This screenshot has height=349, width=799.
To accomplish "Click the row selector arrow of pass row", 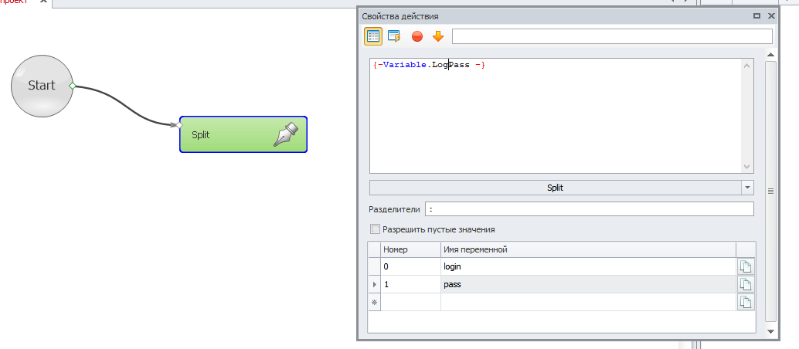I will [375, 284].
